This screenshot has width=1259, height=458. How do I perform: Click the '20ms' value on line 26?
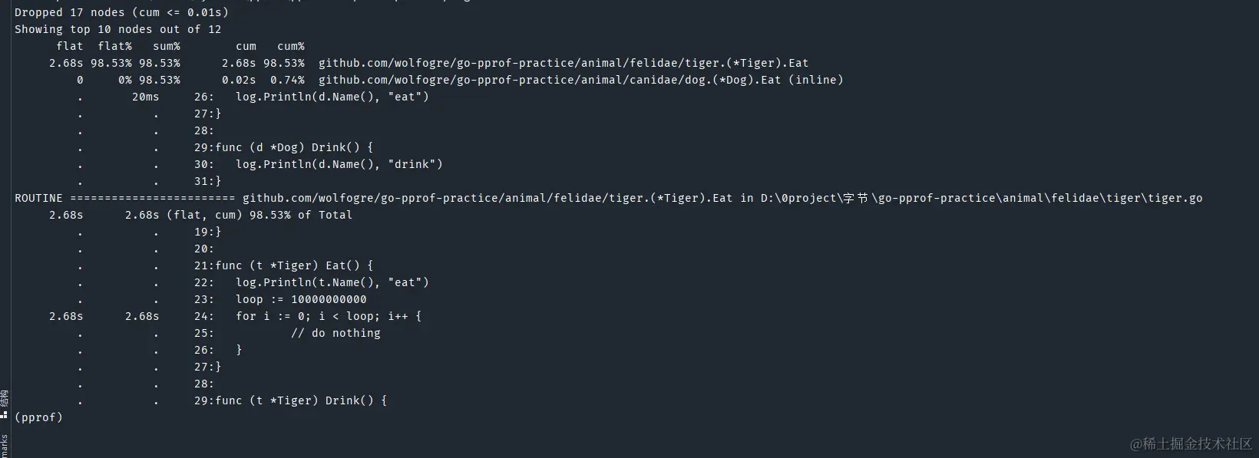145,97
